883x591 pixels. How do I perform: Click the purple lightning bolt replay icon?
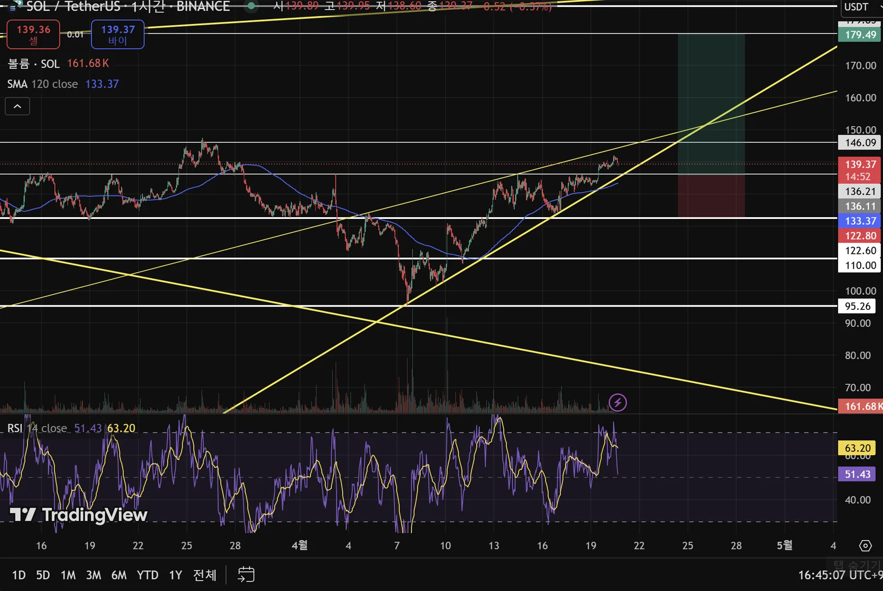617,403
